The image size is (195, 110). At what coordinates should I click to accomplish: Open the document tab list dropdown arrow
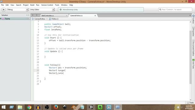190,16
